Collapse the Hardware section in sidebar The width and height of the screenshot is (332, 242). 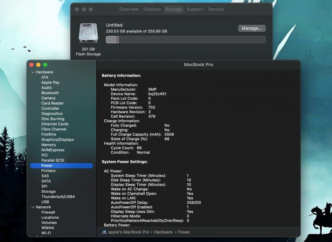[33, 72]
